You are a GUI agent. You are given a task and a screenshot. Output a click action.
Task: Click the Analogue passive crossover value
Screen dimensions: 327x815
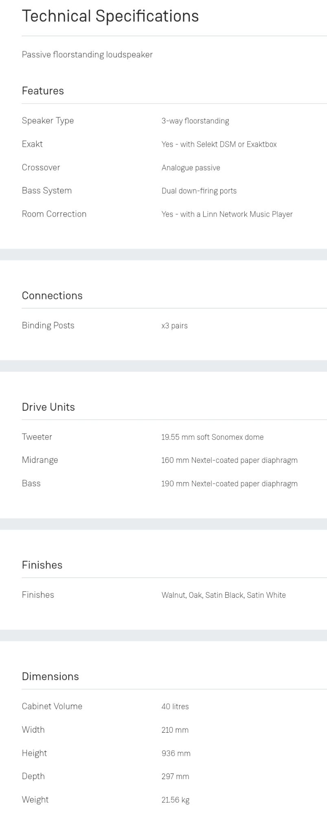tap(191, 167)
